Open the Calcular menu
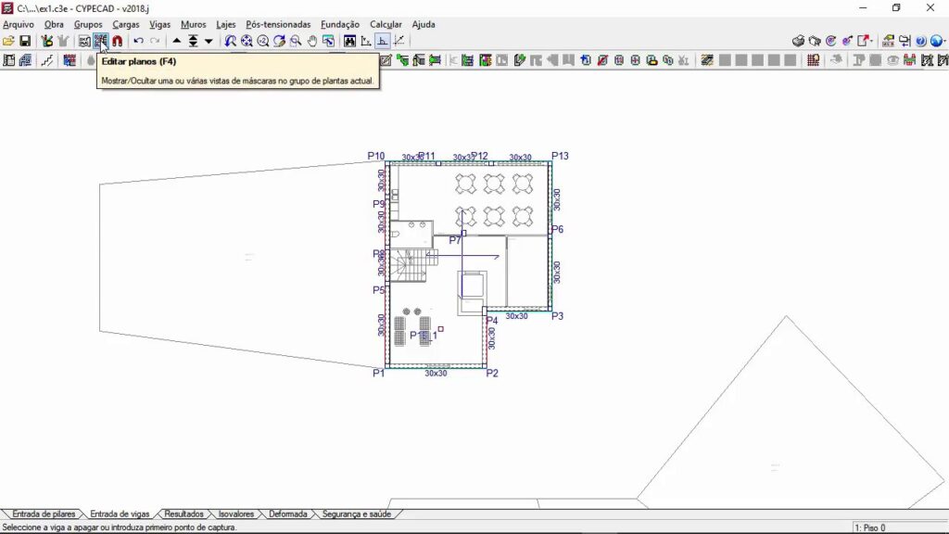Screen dimensions: 949x534 [386, 24]
